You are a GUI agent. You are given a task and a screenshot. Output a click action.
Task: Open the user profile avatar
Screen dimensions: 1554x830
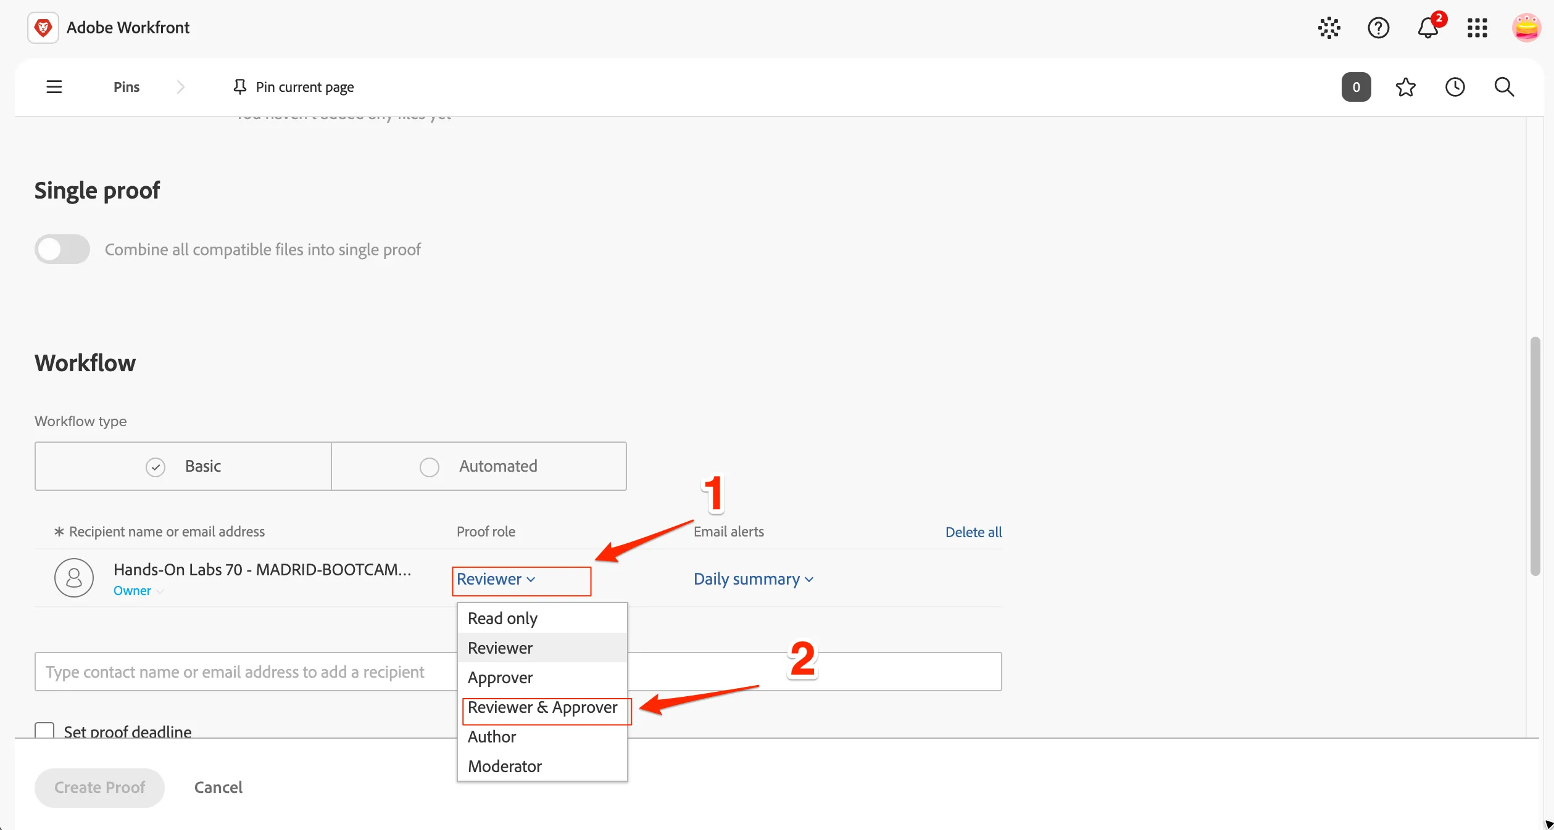click(1526, 28)
